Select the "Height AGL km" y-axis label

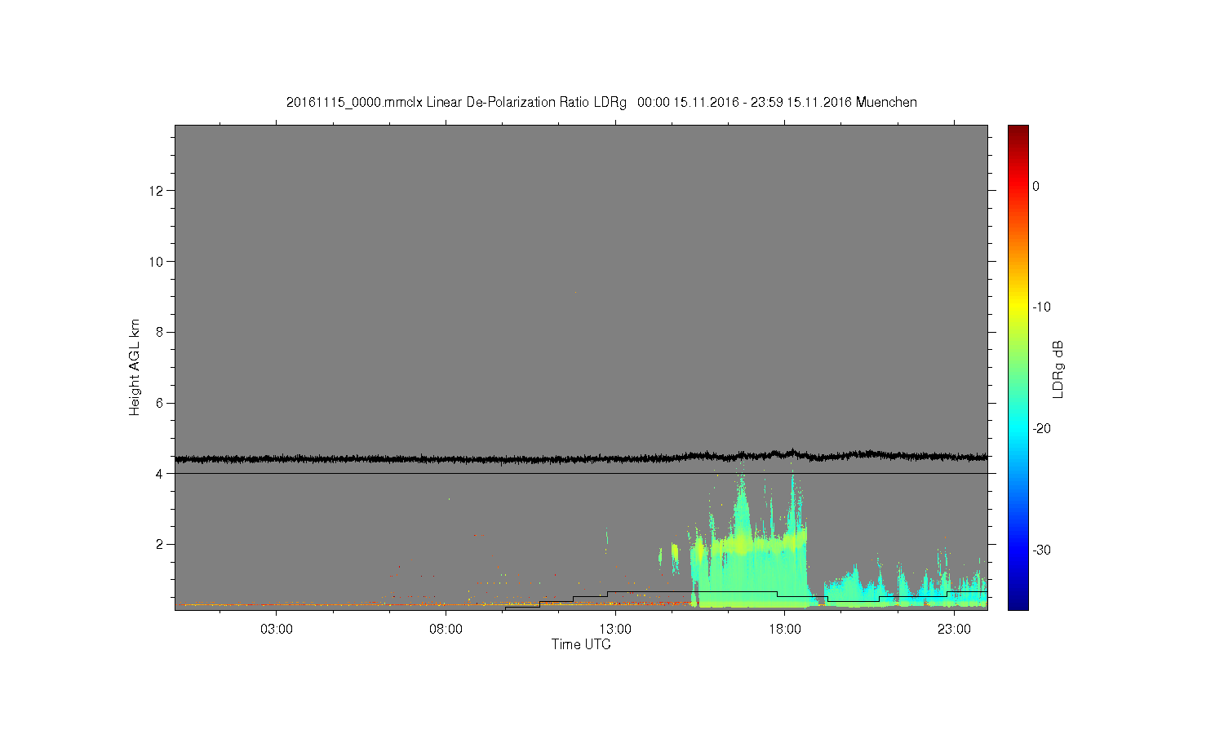(x=135, y=367)
